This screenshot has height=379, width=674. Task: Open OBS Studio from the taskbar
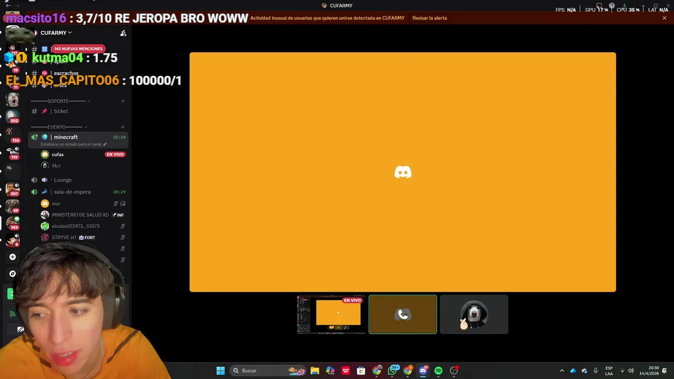pos(454,371)
